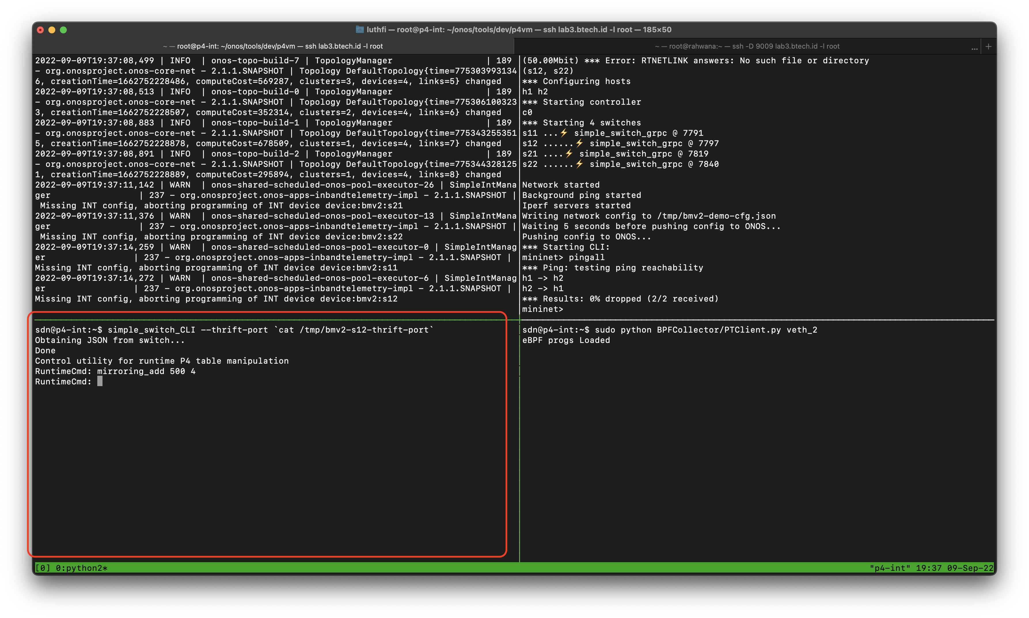Click the '*** Starting 4 switches' line

[581, 123]
